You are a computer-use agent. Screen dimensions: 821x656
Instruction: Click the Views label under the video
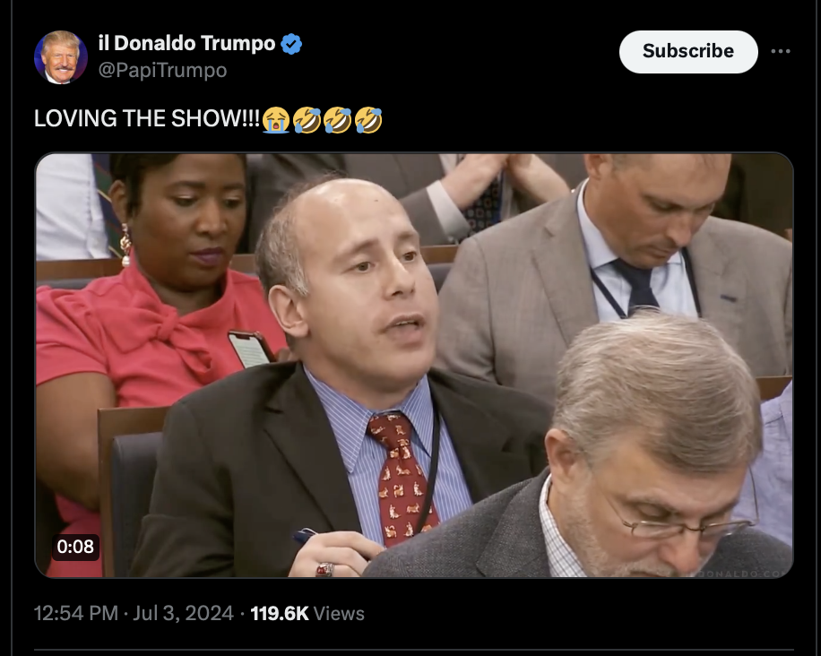pos(339,614)
